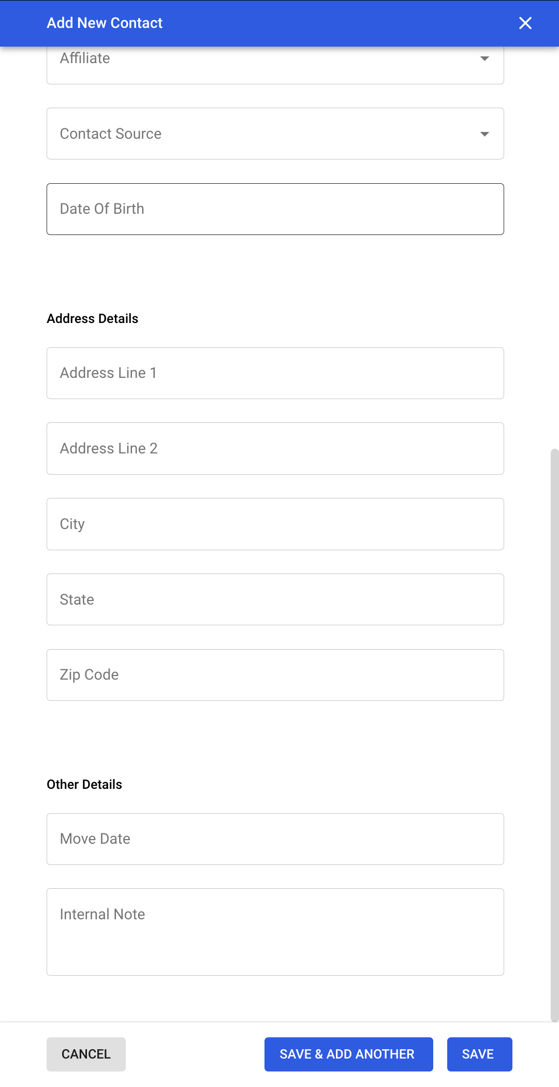Click the Zip Code field
The image size is (559, 1087).
275,675
